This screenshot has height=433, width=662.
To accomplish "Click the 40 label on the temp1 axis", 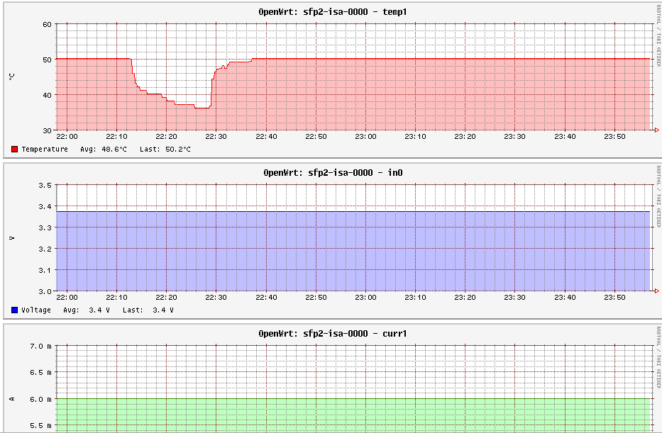I will 47,95.
